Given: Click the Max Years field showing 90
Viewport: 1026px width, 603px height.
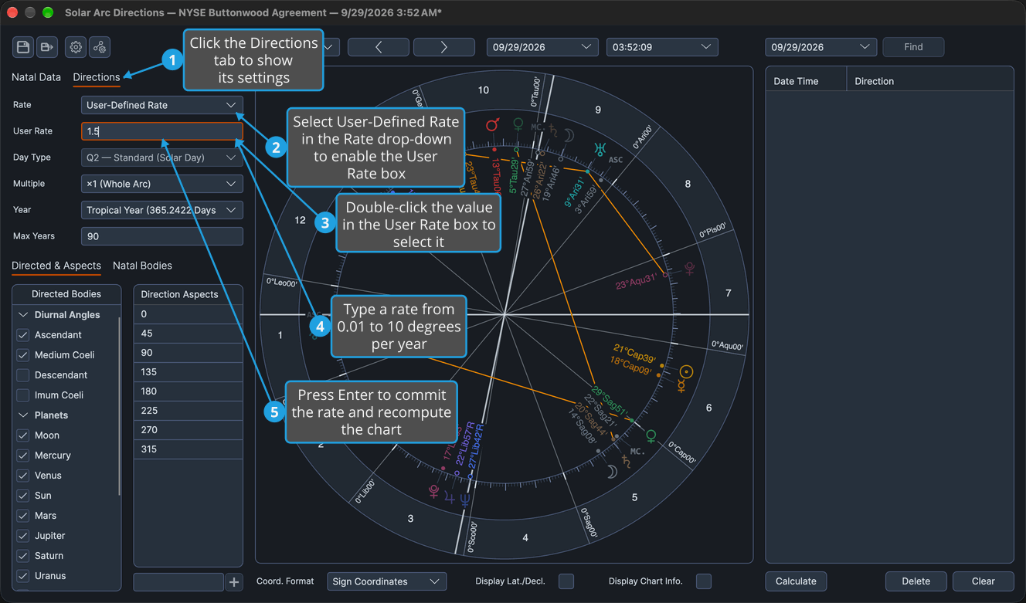Looking at the screenshot, I should 162,236.
